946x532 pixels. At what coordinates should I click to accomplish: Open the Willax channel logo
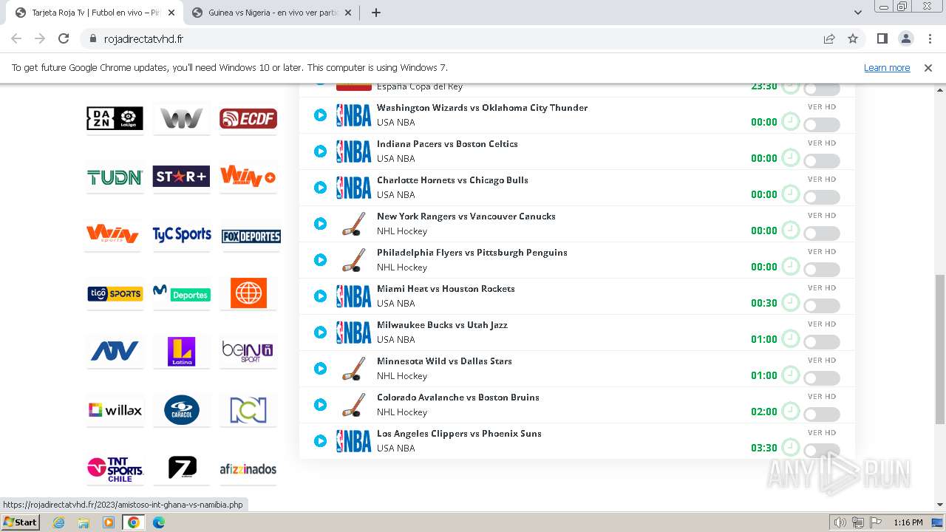[x=115, y=410]
